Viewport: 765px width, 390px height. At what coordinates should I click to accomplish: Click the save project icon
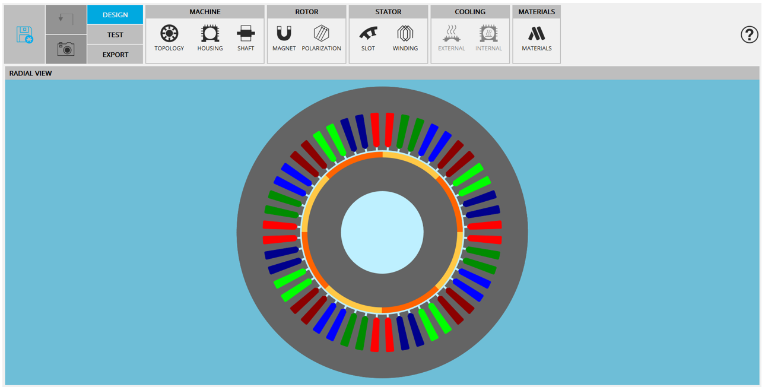[x=24, y=34]
